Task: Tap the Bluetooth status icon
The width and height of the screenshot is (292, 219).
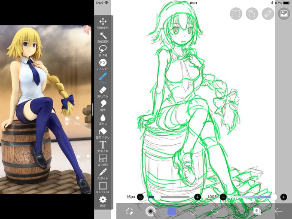Action: 272,3
